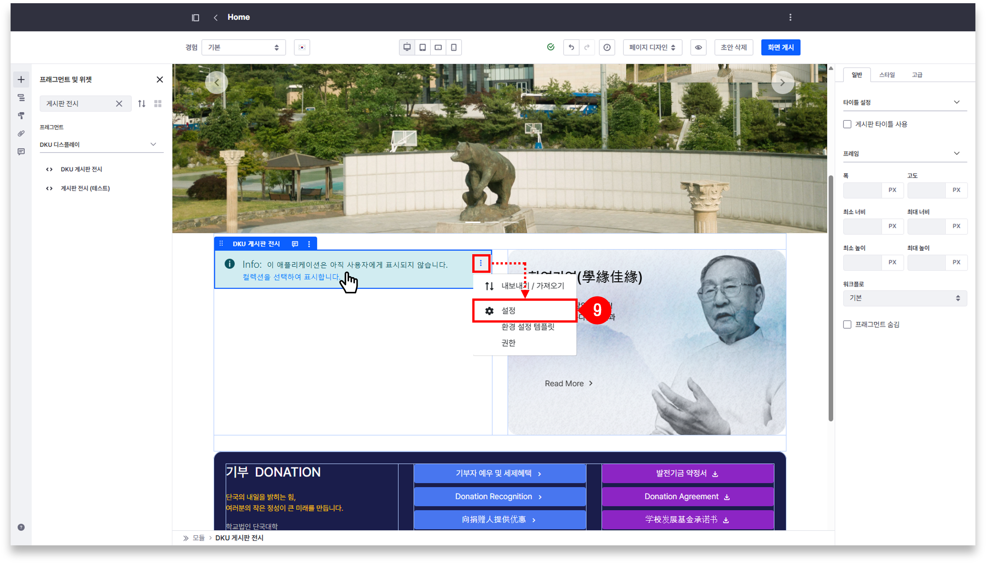Collapse the DKU 디스플레이 section
The height and width of the screenshot is (563, 986).
point(153,144)
